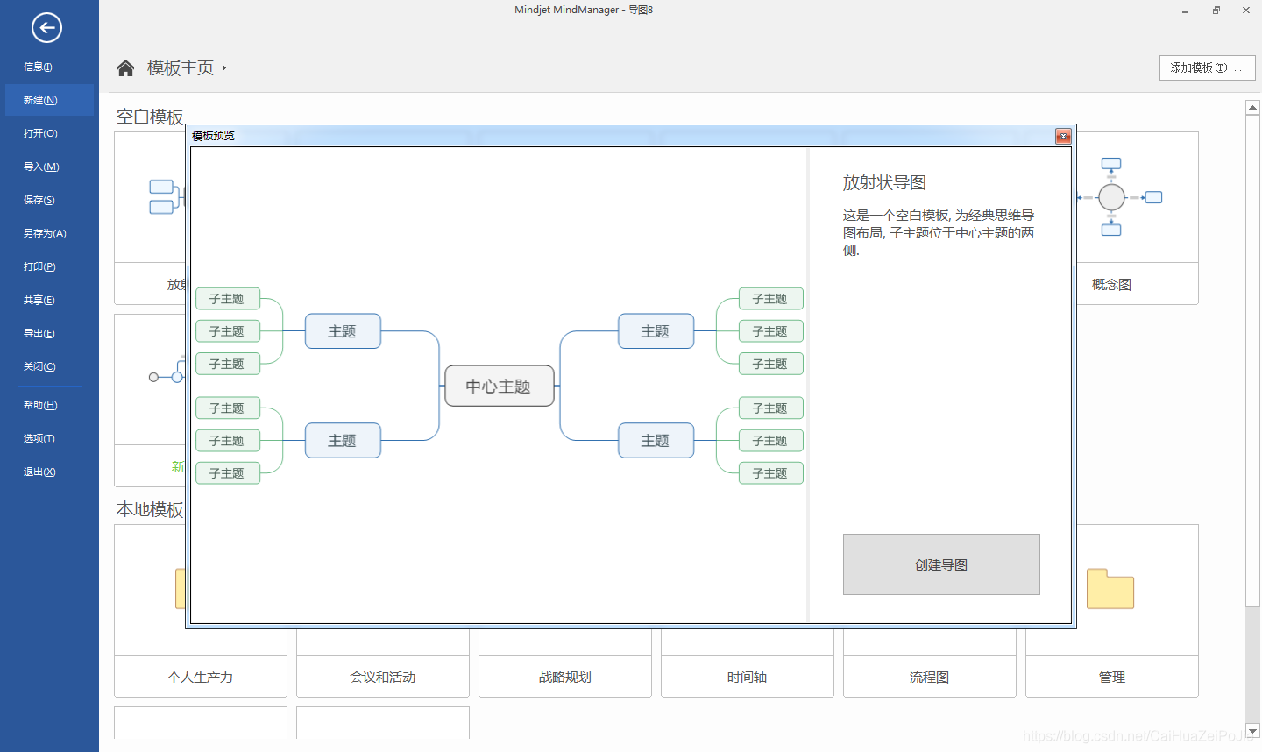Click the 本地模板 section heading
The image size is (1262, 752).
[x=150, y=509]
